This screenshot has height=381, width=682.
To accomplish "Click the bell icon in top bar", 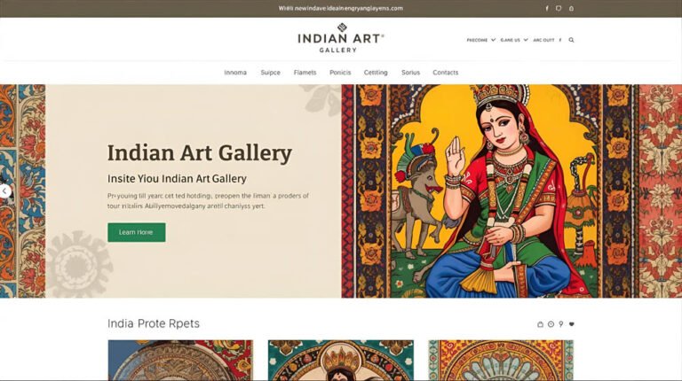I will pos(571,8).
